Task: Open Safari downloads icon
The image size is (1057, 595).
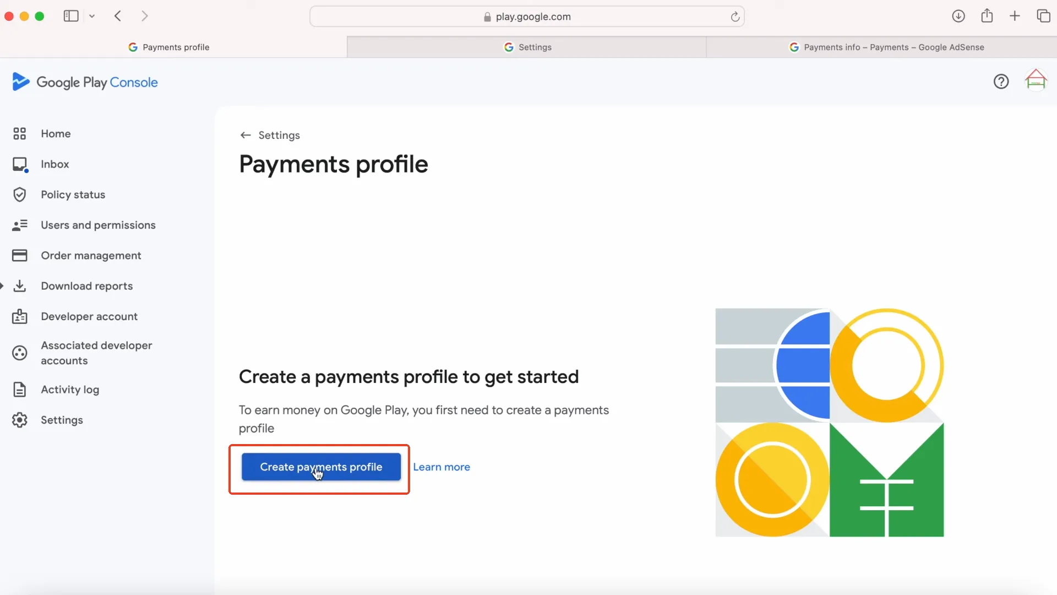Action: pos(958,16)
